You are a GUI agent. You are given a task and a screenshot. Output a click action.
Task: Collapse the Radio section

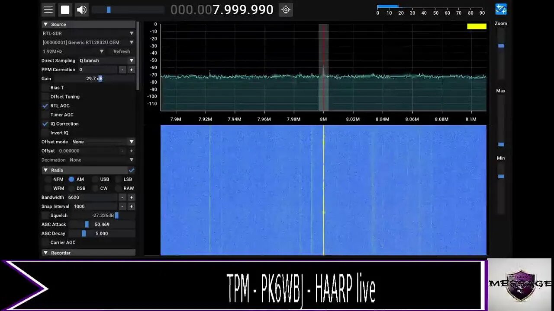84,170
